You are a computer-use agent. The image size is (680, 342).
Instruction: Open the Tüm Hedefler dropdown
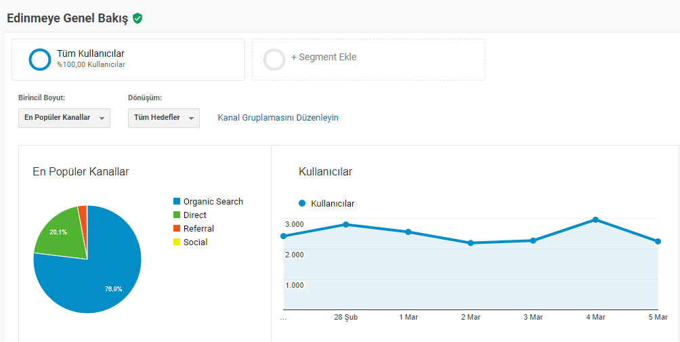[164, 118]
